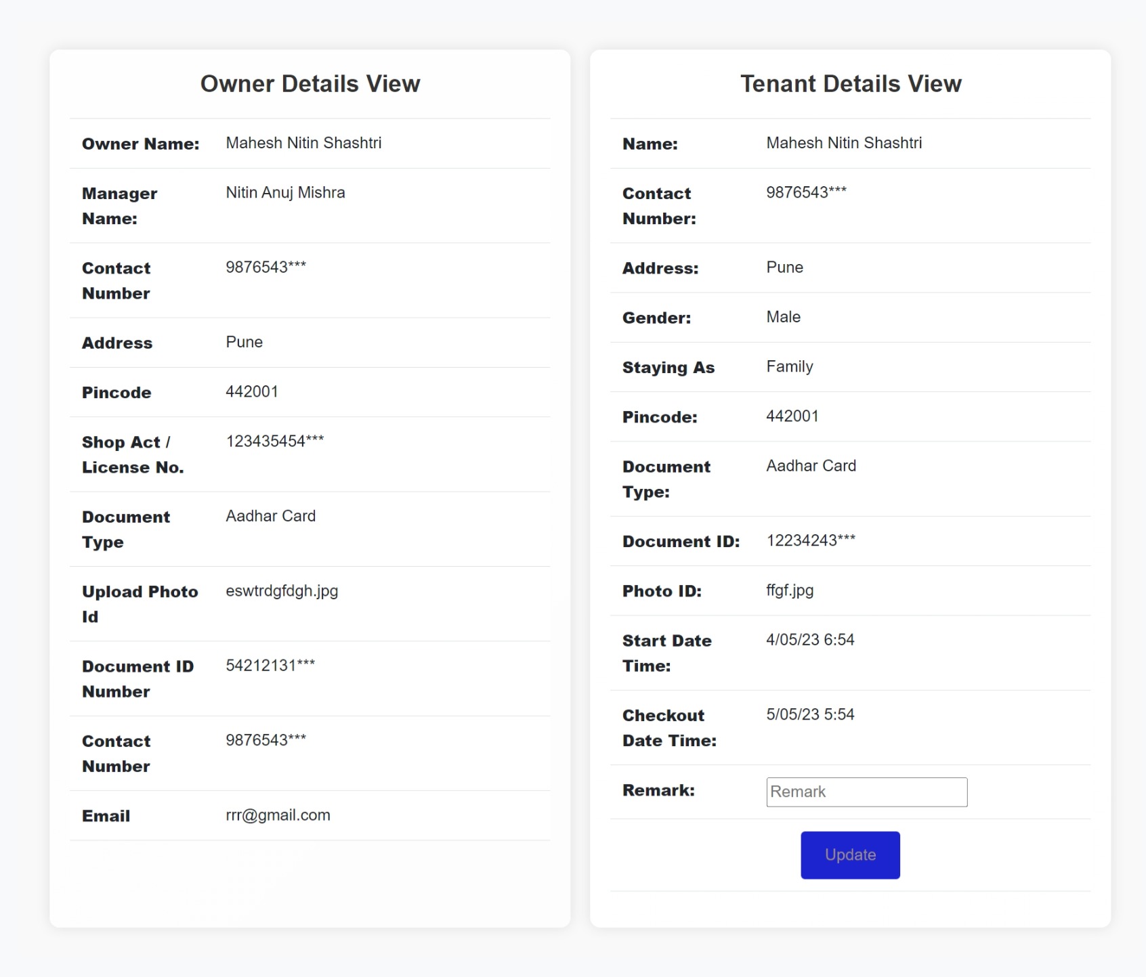Select the checkout date 5/05/23 5:54
This screenshot has width=1146, height=977.
pos(810,715)
